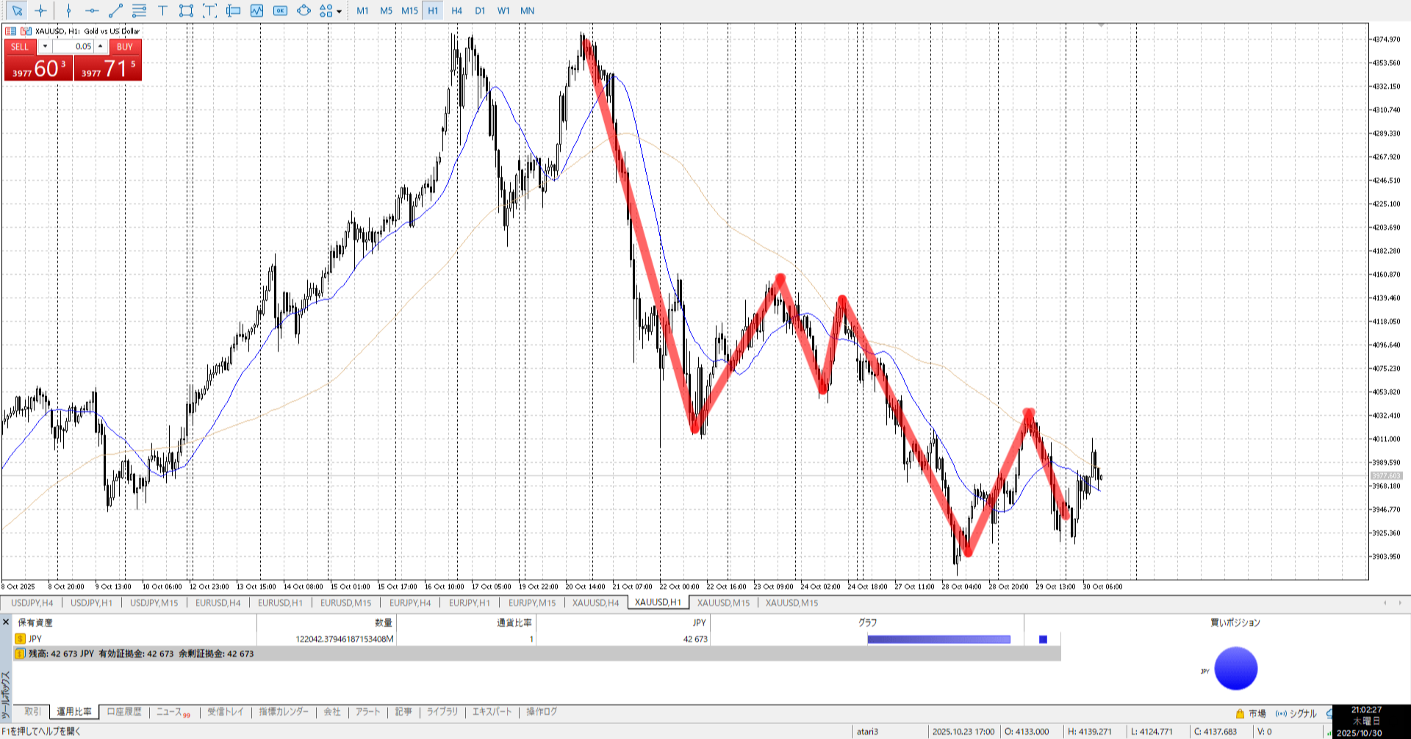Click the 0.05 lot size field
The width and height of the screenshot is (1411, 739).
(73, 46)
